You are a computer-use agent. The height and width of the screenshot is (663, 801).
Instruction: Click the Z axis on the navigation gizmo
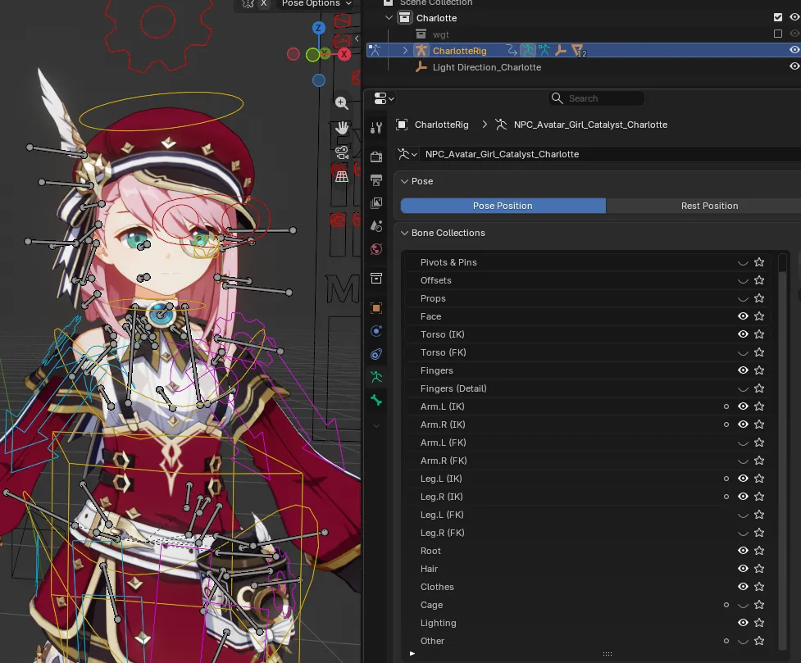pyautogui.click(x=319, y=28)
